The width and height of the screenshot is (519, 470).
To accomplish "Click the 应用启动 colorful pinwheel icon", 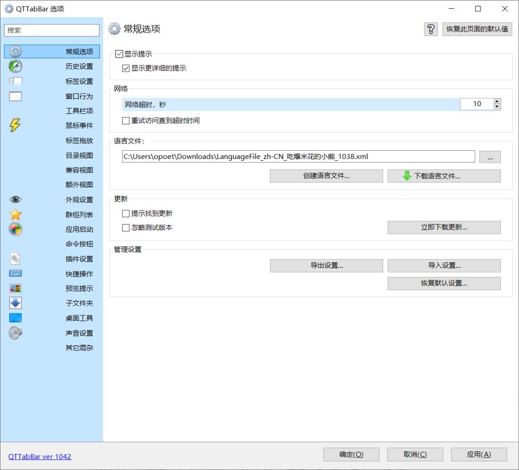I will tap(15, 229).
